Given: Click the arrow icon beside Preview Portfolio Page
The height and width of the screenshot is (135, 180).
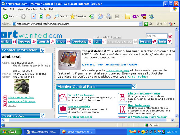Looking at the screenshot, I should pos(5,101).
